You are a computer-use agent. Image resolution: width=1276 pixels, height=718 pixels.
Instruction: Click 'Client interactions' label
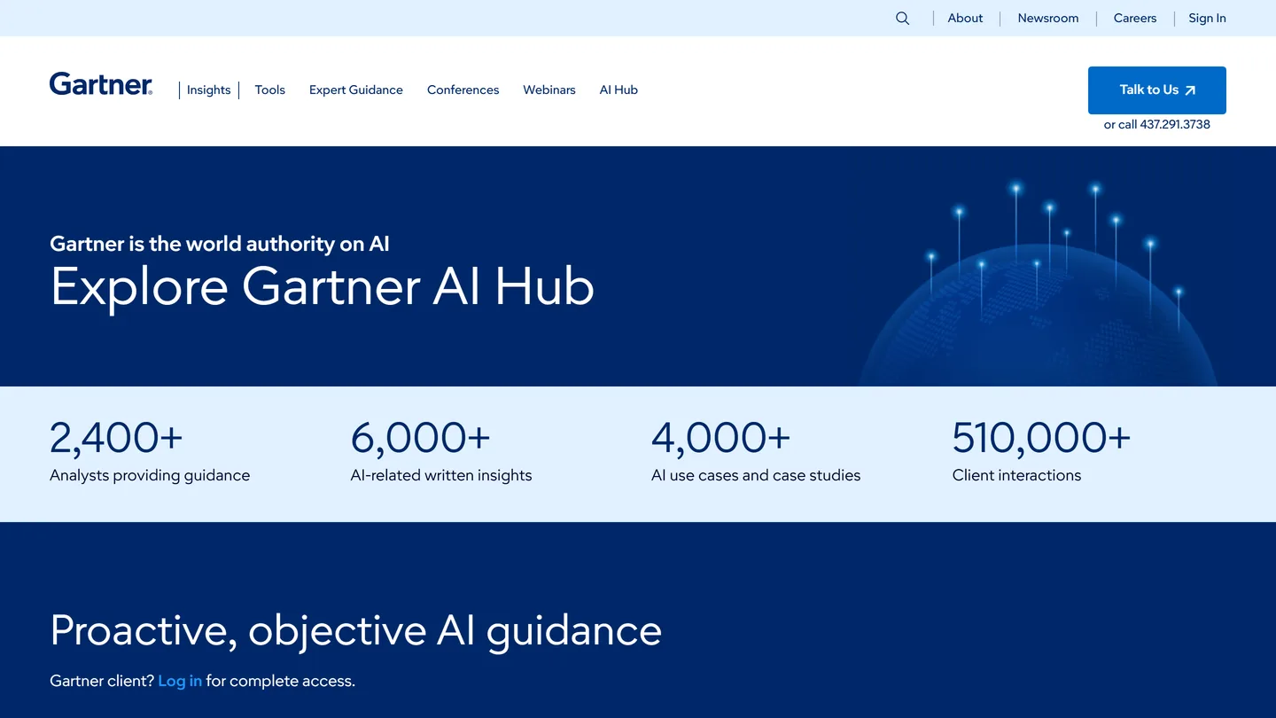1016,475
